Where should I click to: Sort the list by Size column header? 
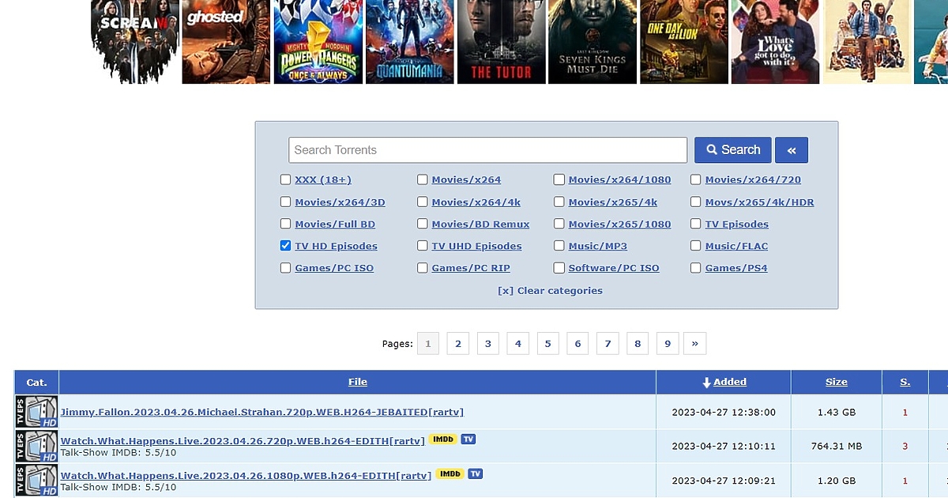(x=836, y=382)
